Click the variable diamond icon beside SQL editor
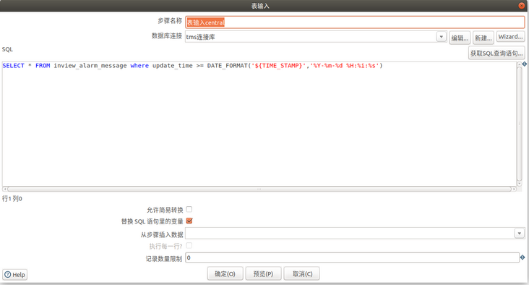Screen dimensions: 529x285 [x=524, y=64]
